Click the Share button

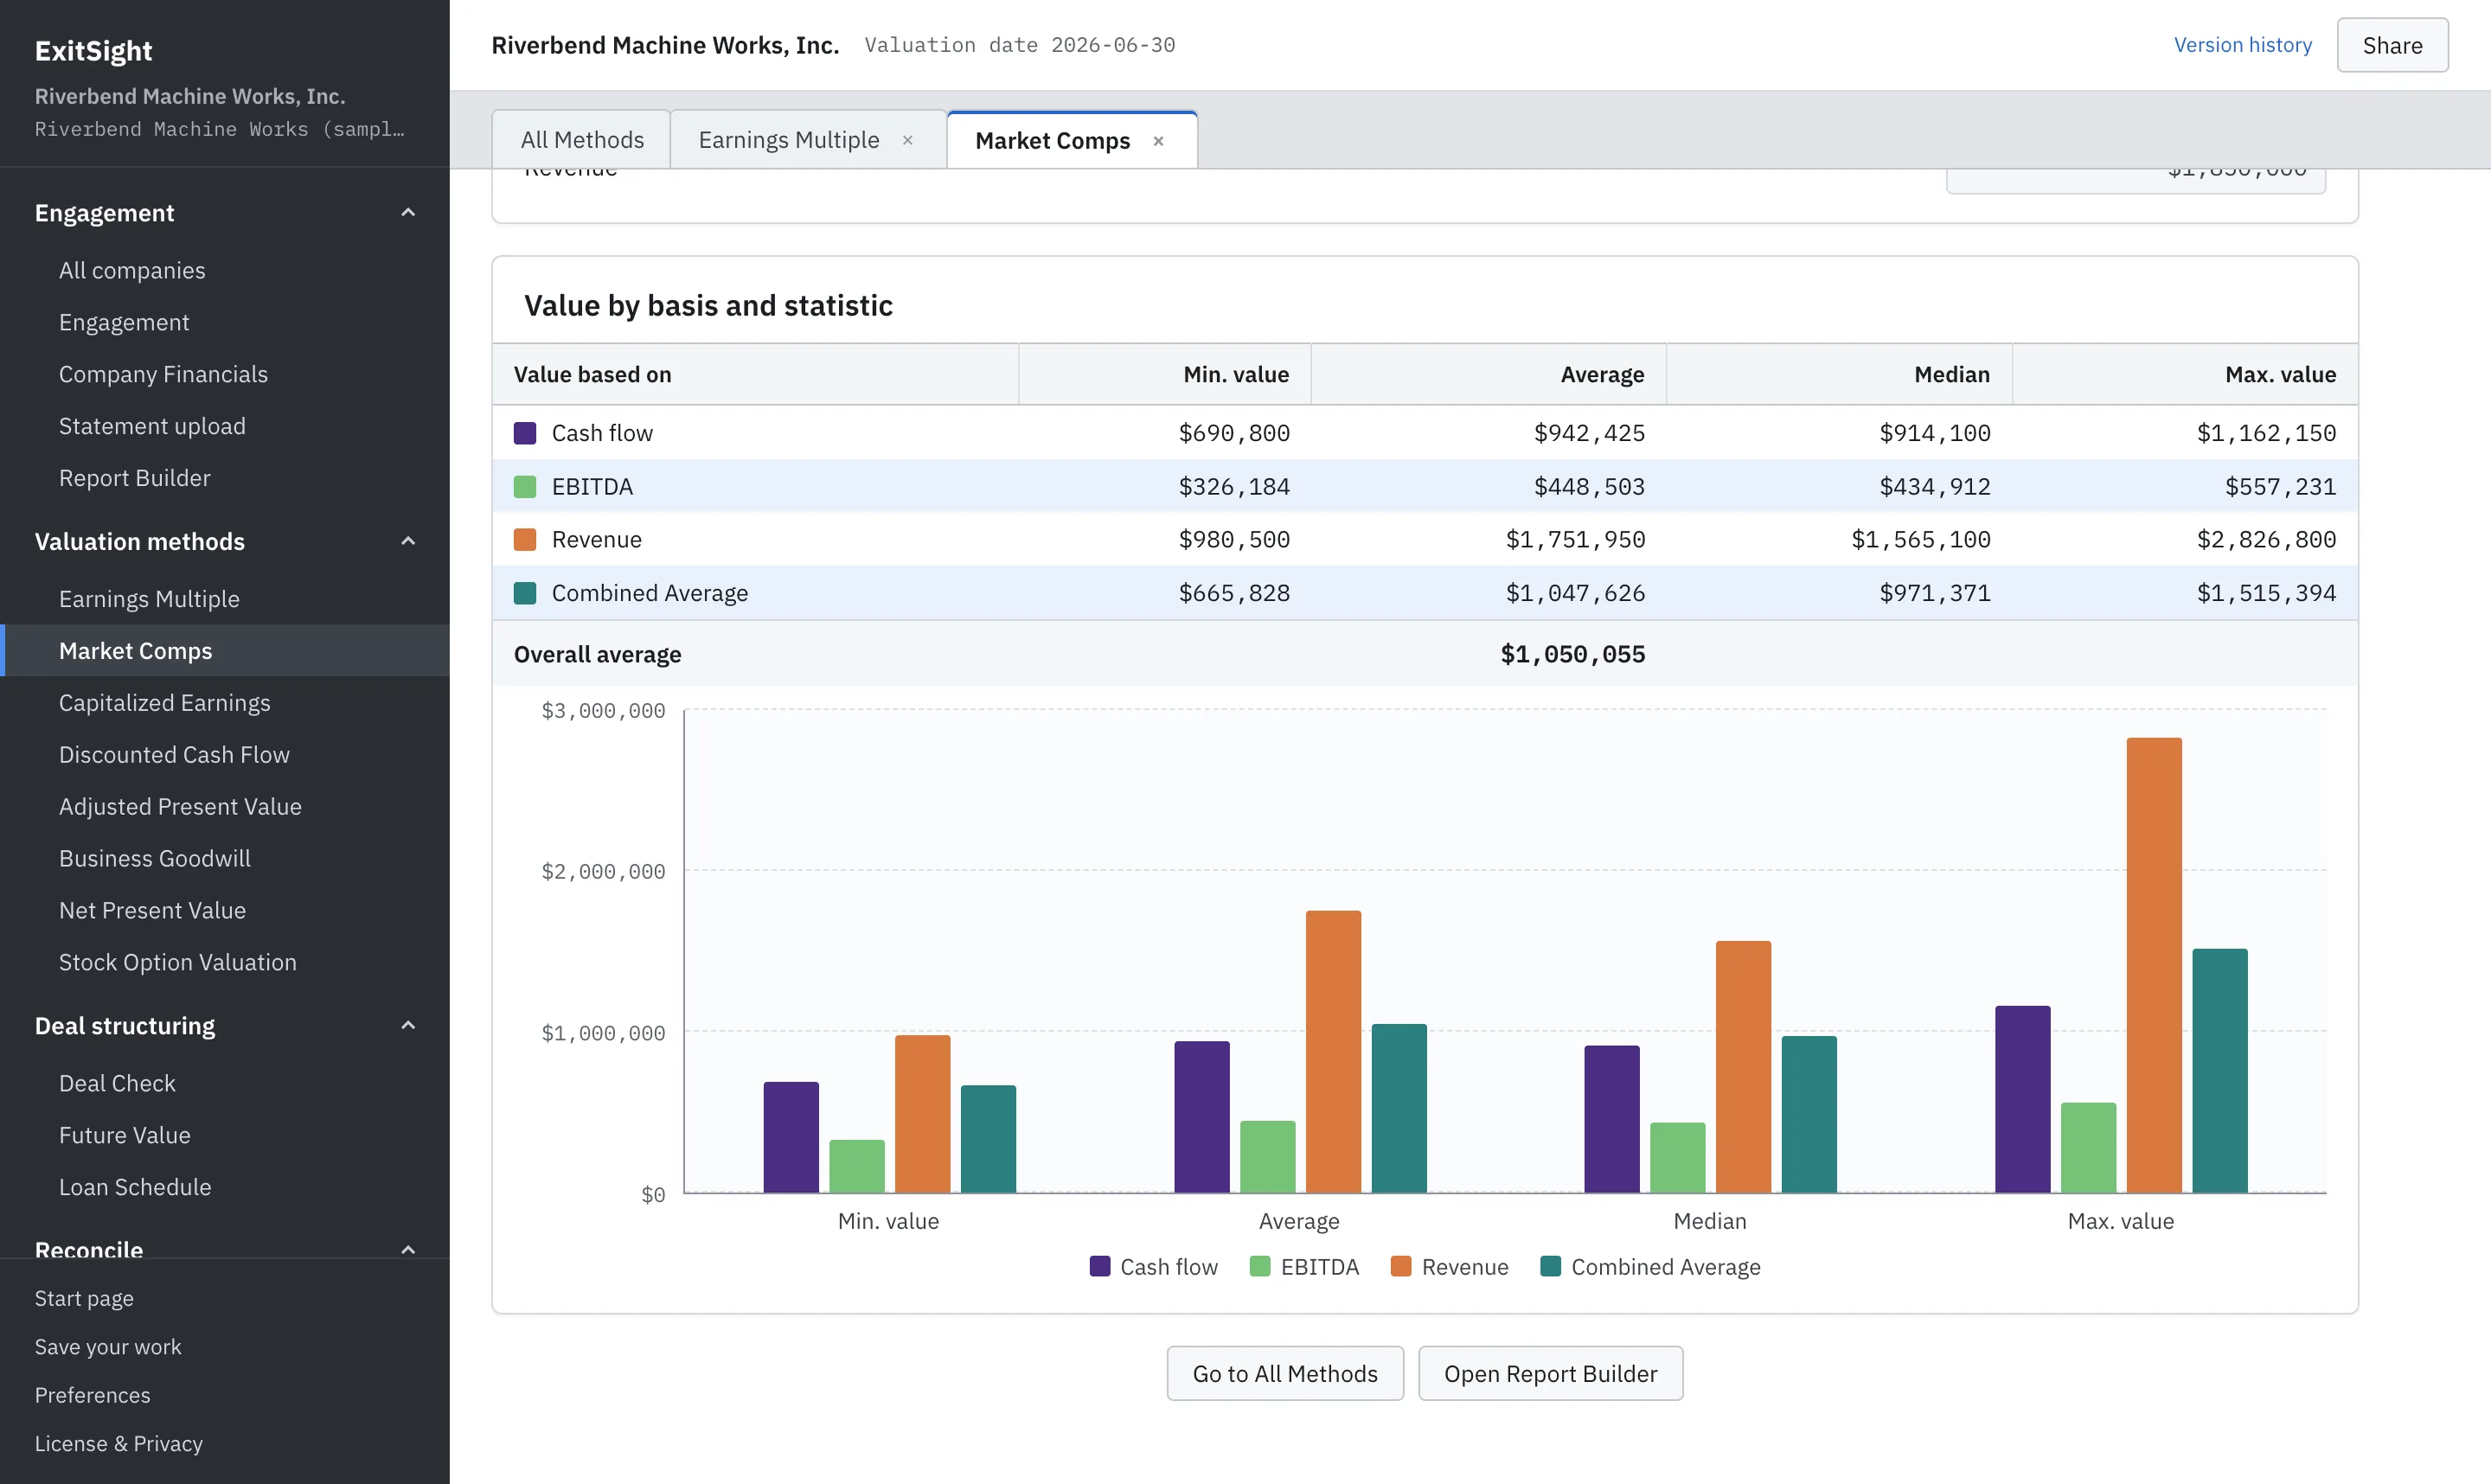(x=2392, y=45)
